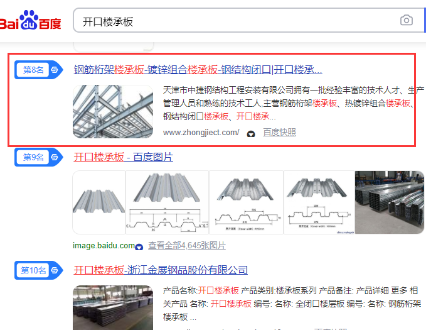
Task: Open first image of plain deck sheet
Action: (99, 202)
